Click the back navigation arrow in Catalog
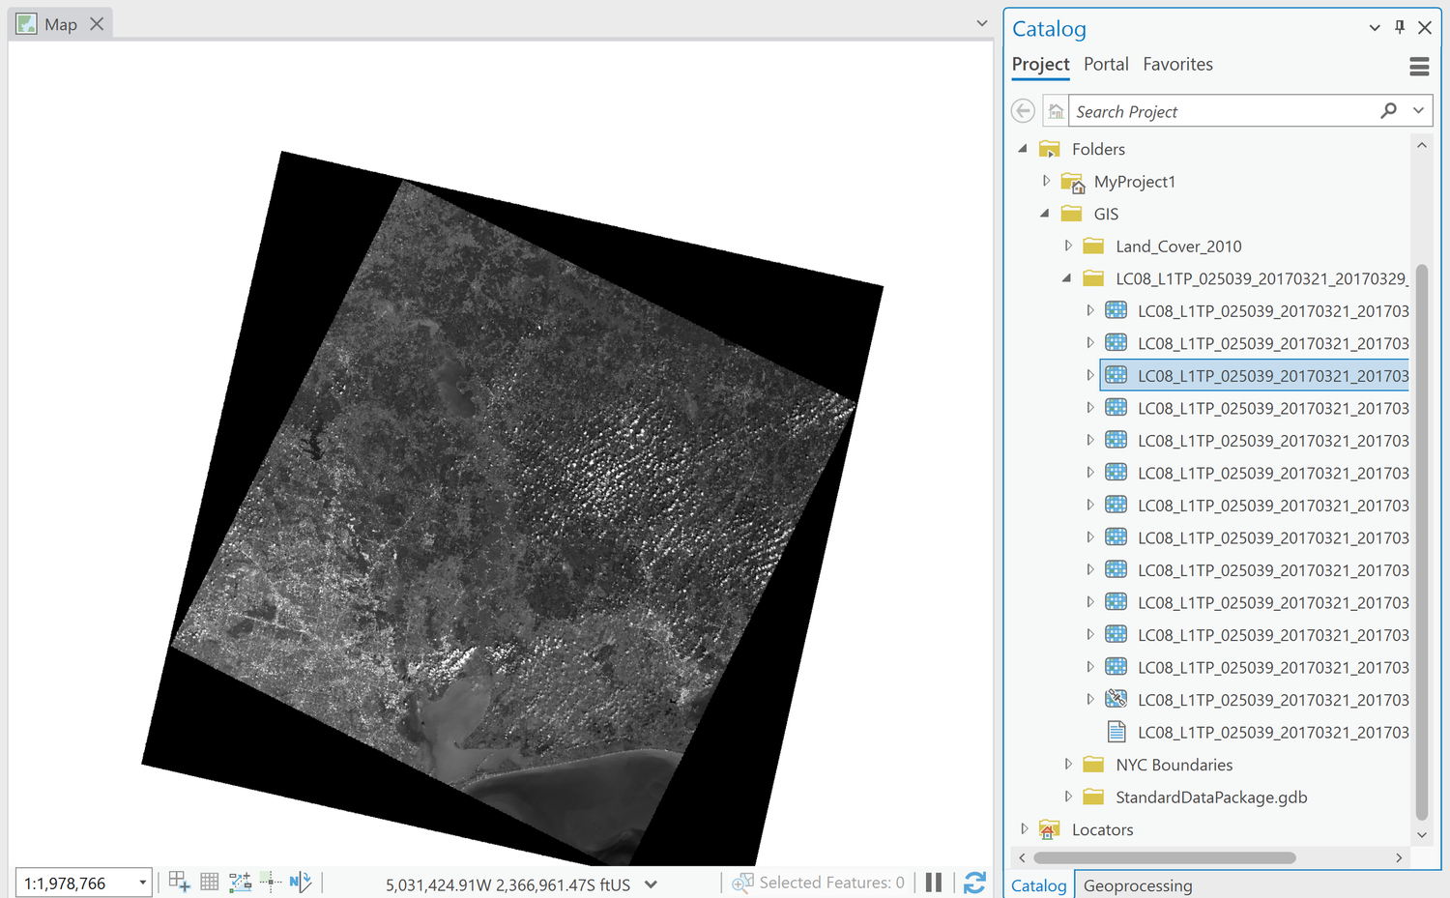This screenshot has width=1450, height=898. coord(1023,110)
